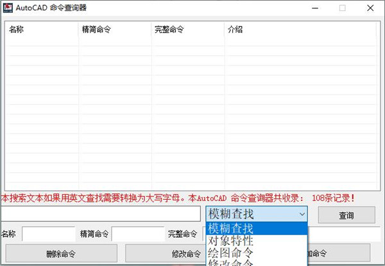
Task: Collapse the 模糊查找 combo box arrow
Action: [x=302, y=214]
